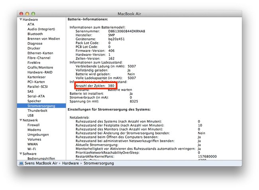
Task: Click Zellen-Version value 162
Action: point(111,58)
